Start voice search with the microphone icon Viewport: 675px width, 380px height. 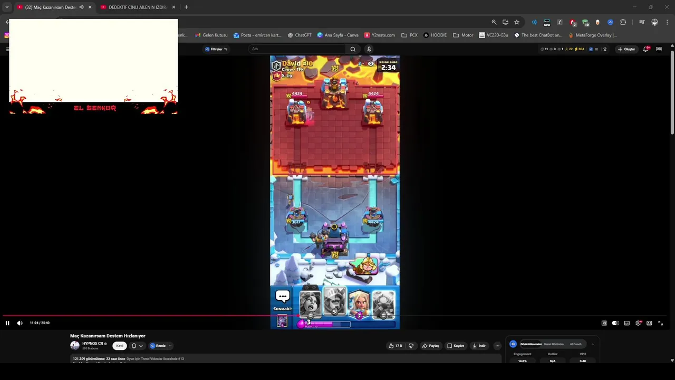369,49
